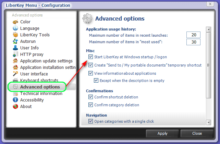Click the Close button
The height and width of the screenshot is (144, 220).
pos(197,133)
